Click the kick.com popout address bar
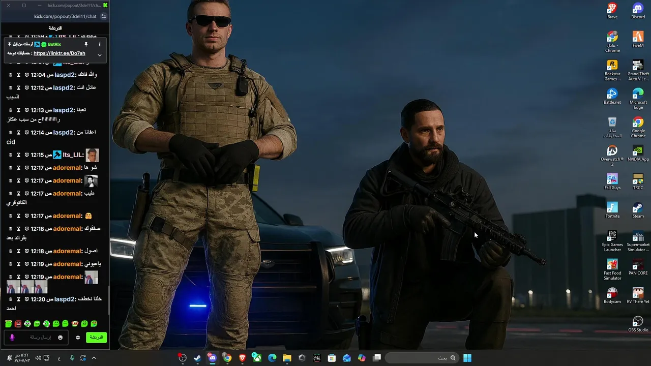This screenshot has height=366, width=651. [65, 16]
